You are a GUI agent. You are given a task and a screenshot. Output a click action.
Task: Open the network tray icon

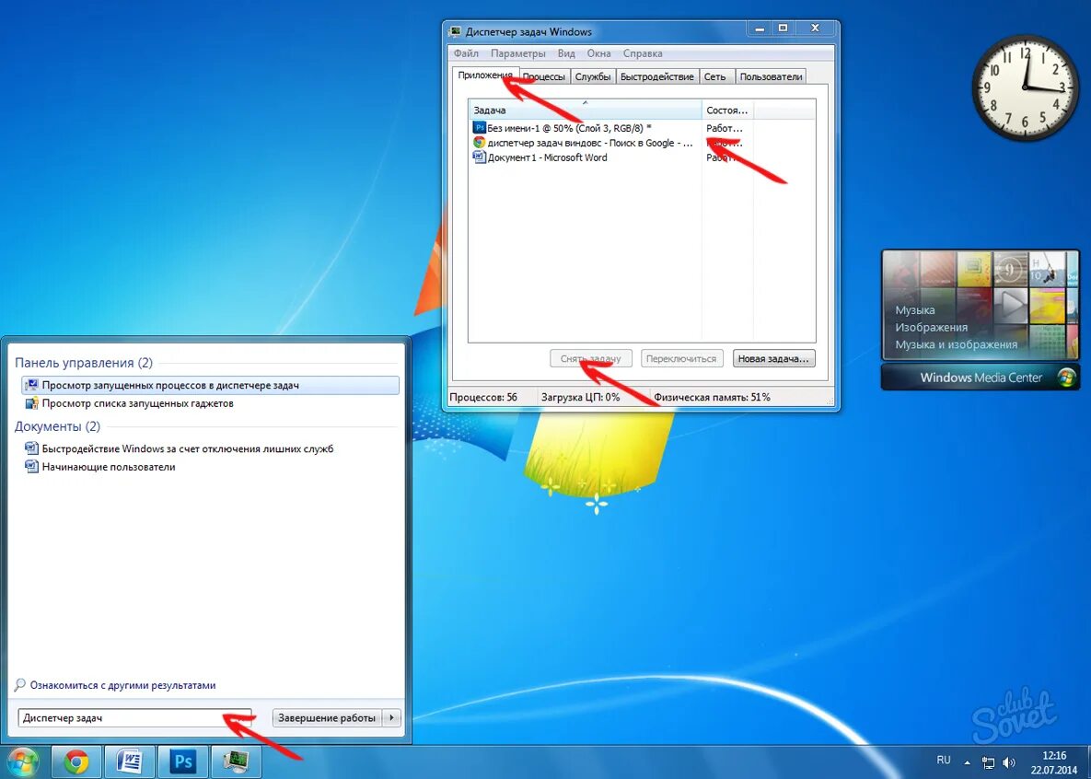tap(988, 763)
